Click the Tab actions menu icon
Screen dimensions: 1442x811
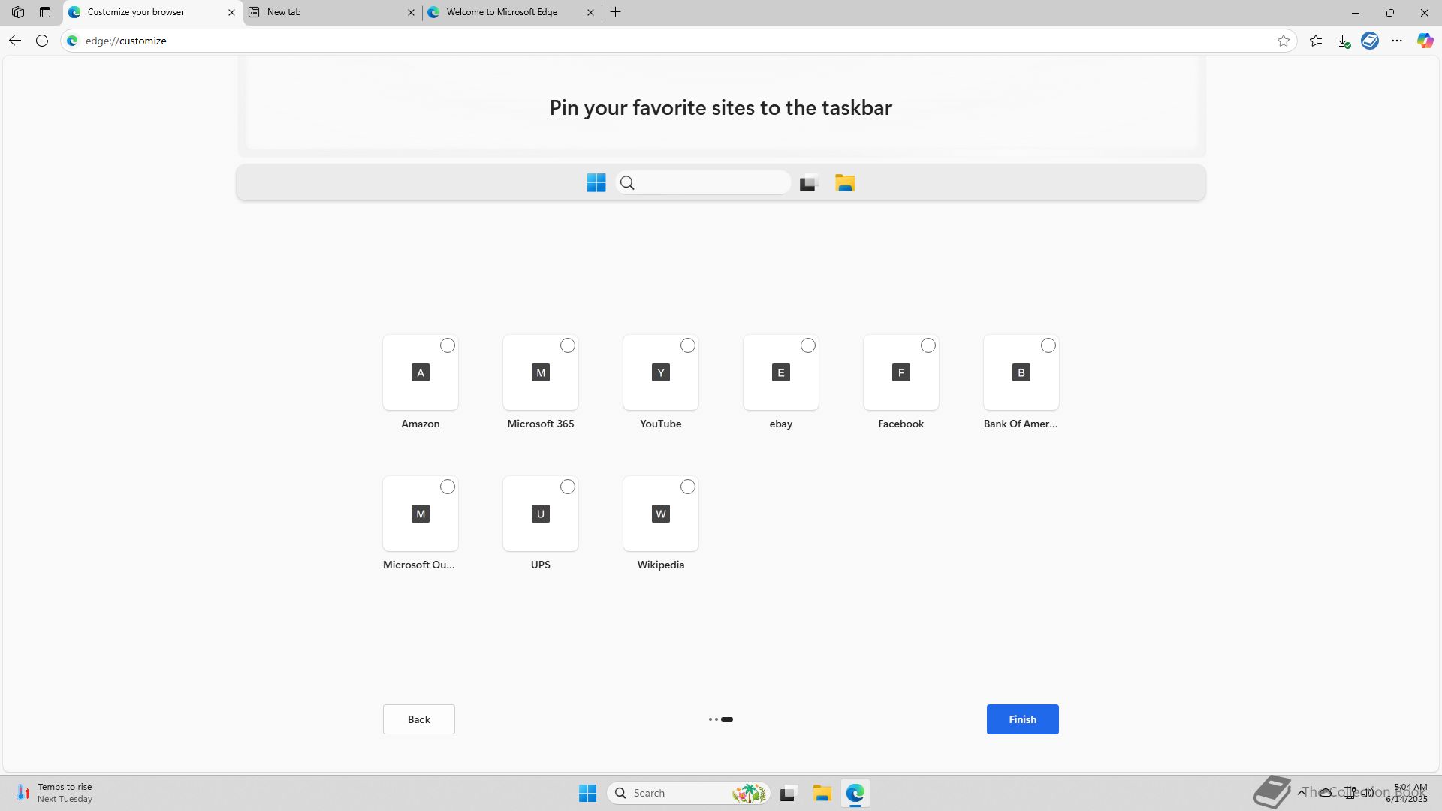click(45, 12)
